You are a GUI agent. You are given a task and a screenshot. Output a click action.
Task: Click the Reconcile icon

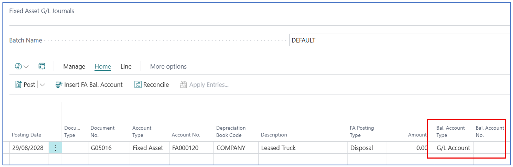pyautogui.click(x=138, y=85)
